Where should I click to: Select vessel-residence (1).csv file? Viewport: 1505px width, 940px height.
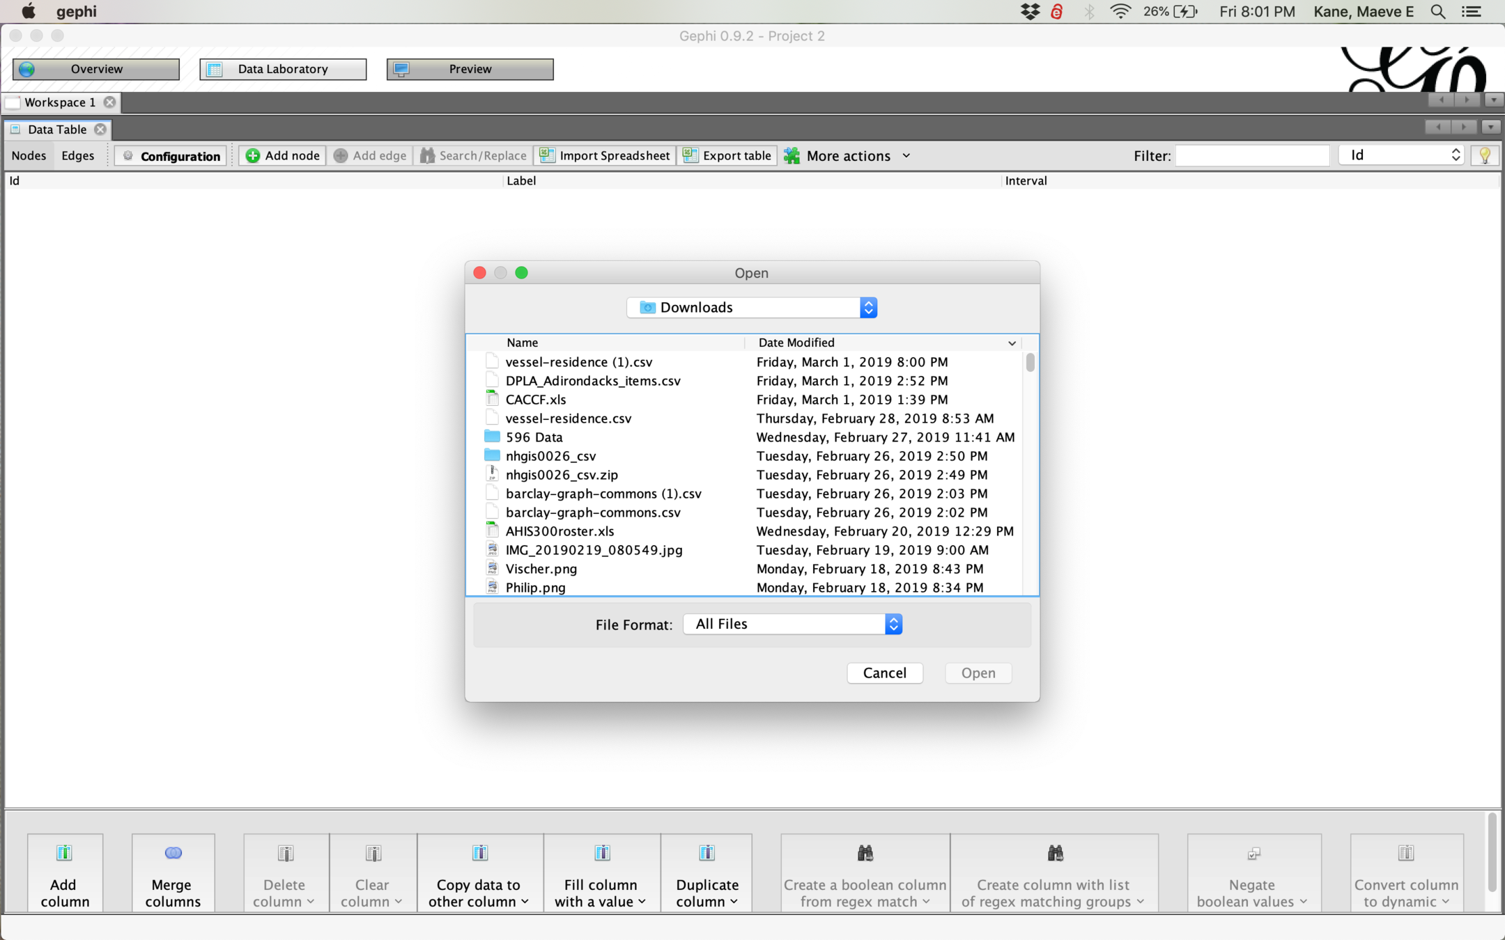(578, 362)
